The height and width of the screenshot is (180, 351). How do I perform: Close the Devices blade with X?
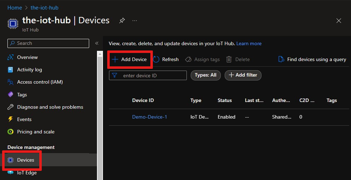[x=339, y=21]
